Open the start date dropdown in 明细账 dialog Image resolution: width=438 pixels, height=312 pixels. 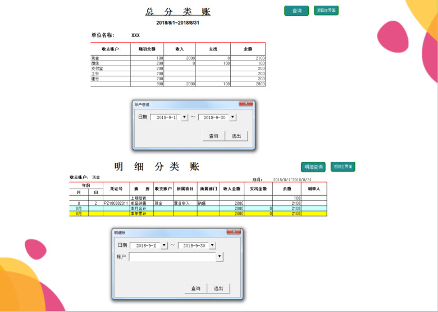(164, 245)
